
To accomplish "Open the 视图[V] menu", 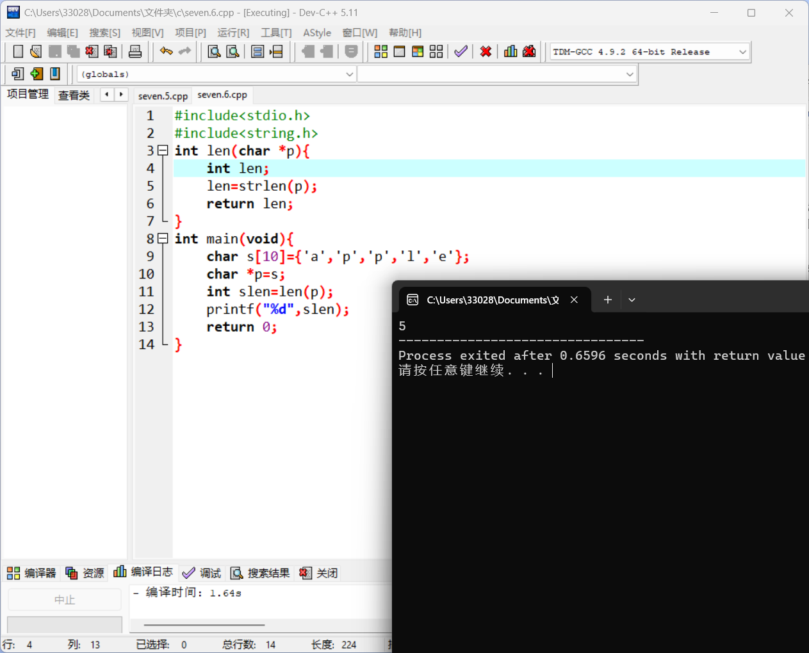I will [147, 33].
